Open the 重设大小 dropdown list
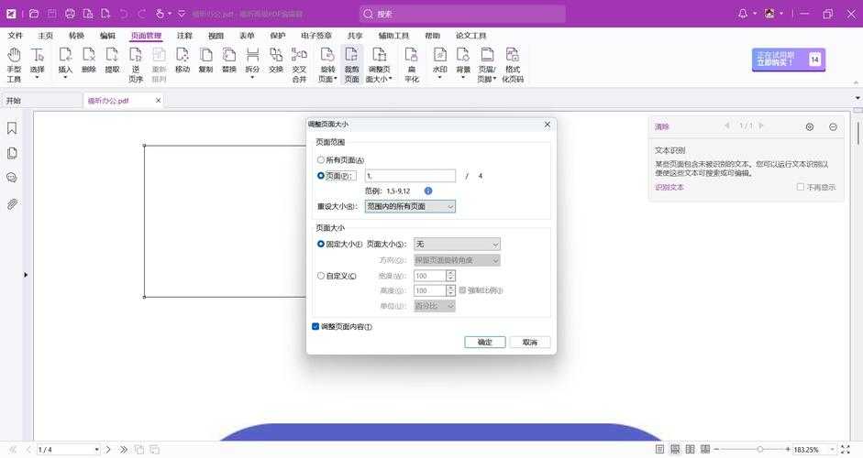The width and height of the screenshot is (863, 458). (410, 207)
